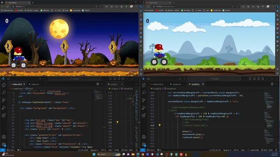280x157 pixels.
Task: Click the lightbulb on line 181 of script.js
Action: [117, 122]
